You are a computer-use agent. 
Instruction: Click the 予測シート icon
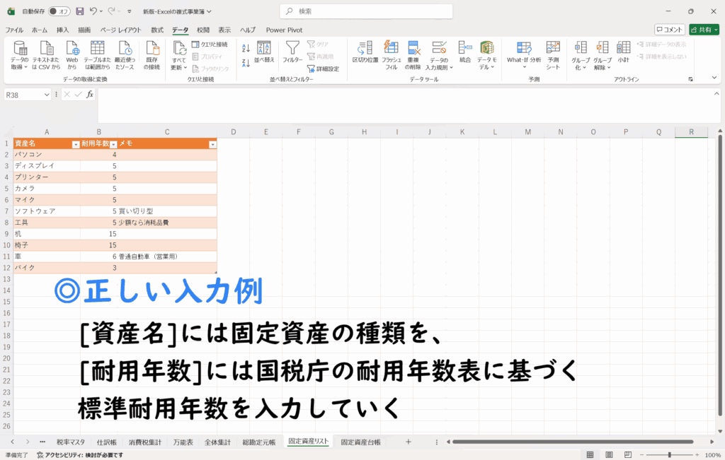pos(553,49)
